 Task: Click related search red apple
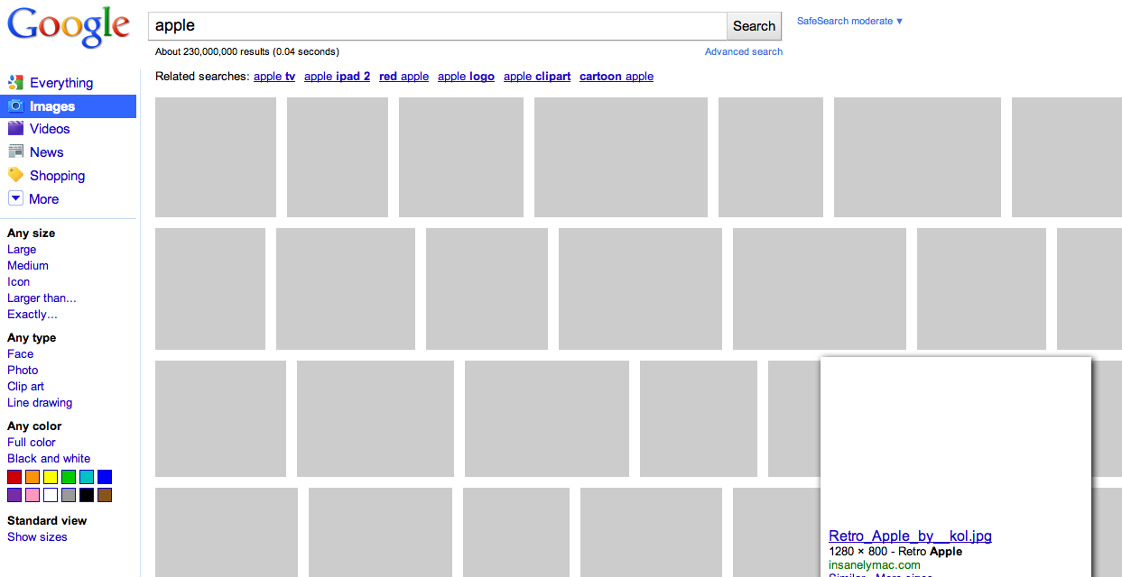pyautogui.click(x=403, y=77)
